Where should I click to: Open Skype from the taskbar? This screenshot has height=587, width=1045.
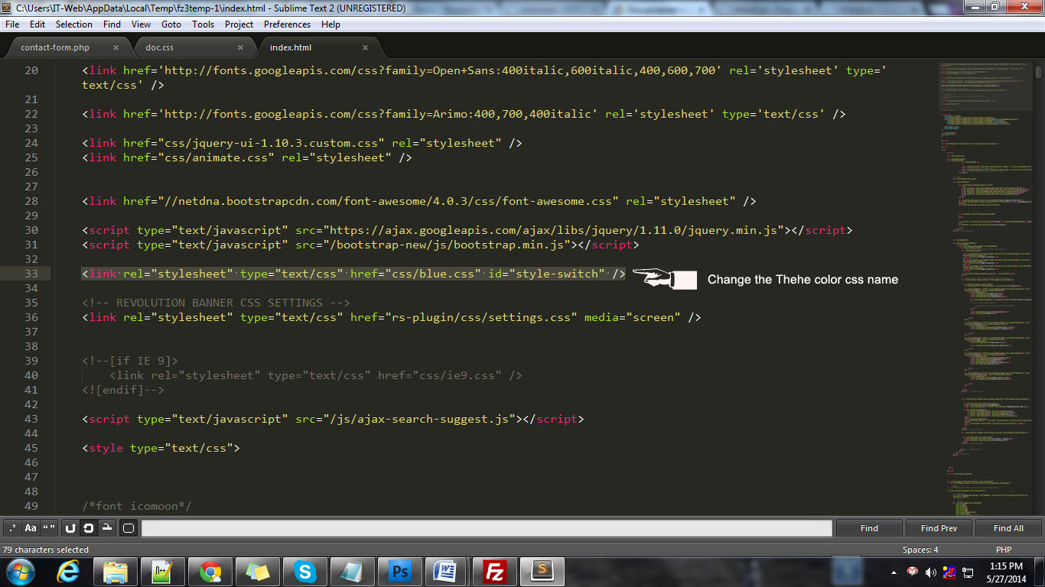pos(305,571)
